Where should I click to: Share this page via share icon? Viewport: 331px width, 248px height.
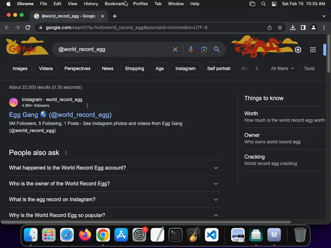coord(270,27)
